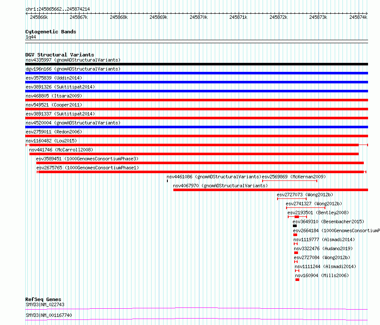Select the tiny black nsv4461086 marker

pos(167,181)
